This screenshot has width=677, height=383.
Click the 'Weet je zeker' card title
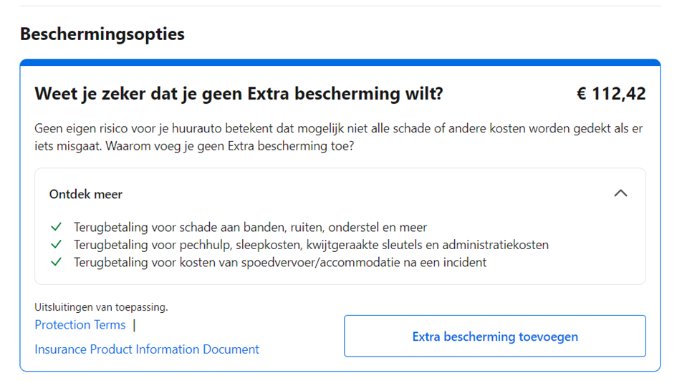pos(239,94)
